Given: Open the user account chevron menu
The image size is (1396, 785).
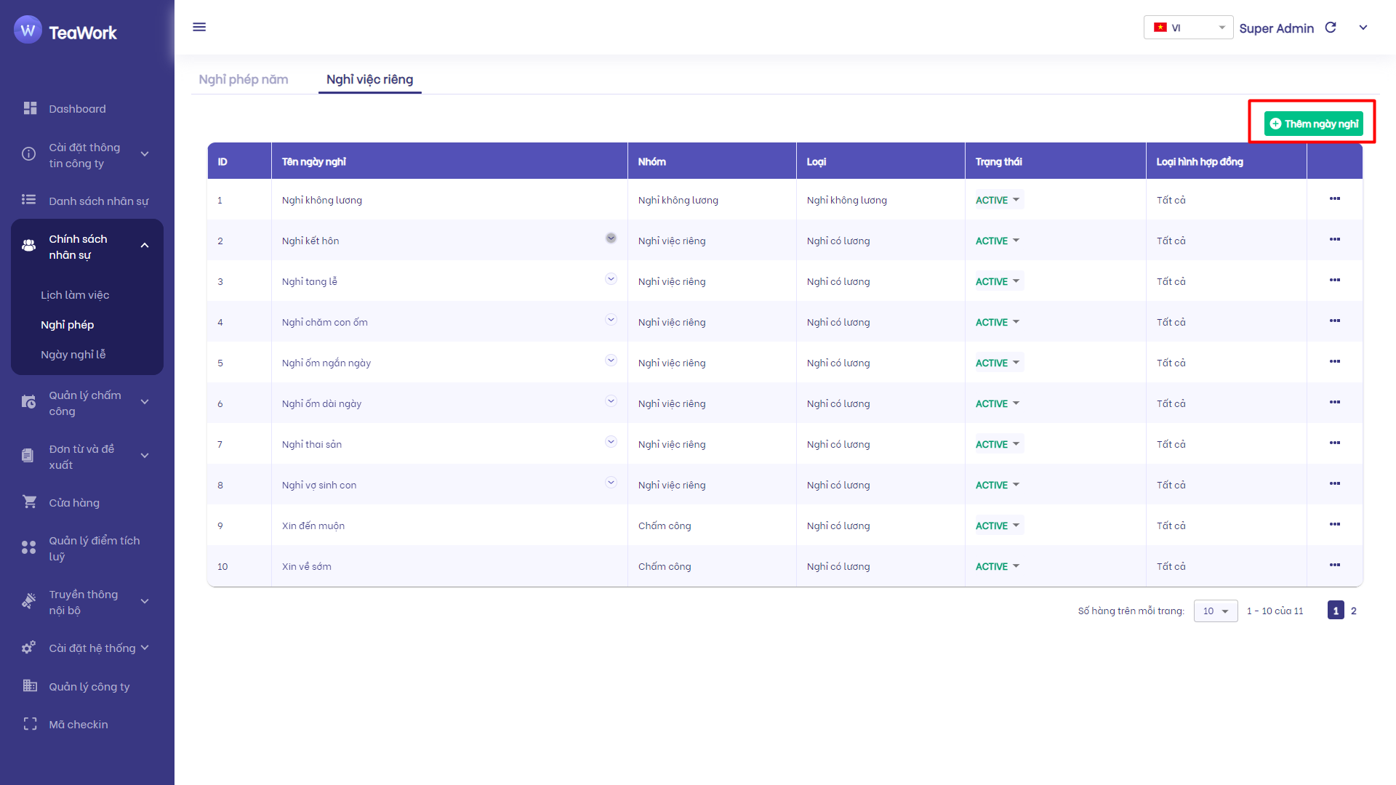Looking at the screenshot, I should tap(1363, 28).
